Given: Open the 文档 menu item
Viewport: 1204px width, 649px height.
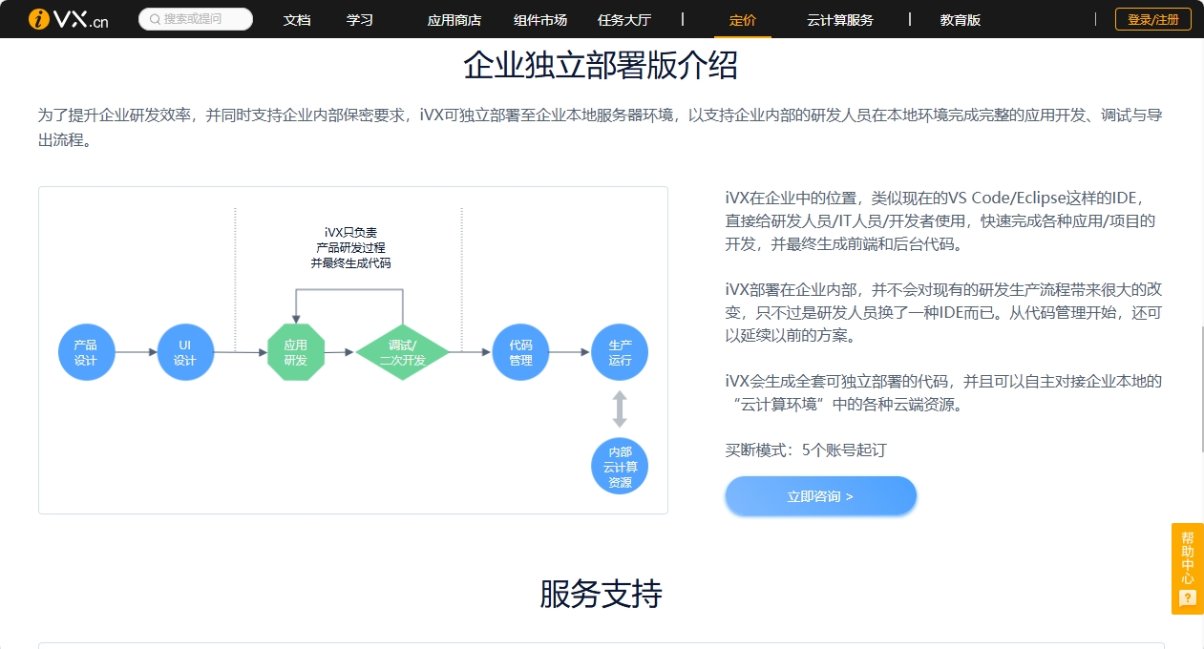Looking at the screenshot, I should 297,19.
